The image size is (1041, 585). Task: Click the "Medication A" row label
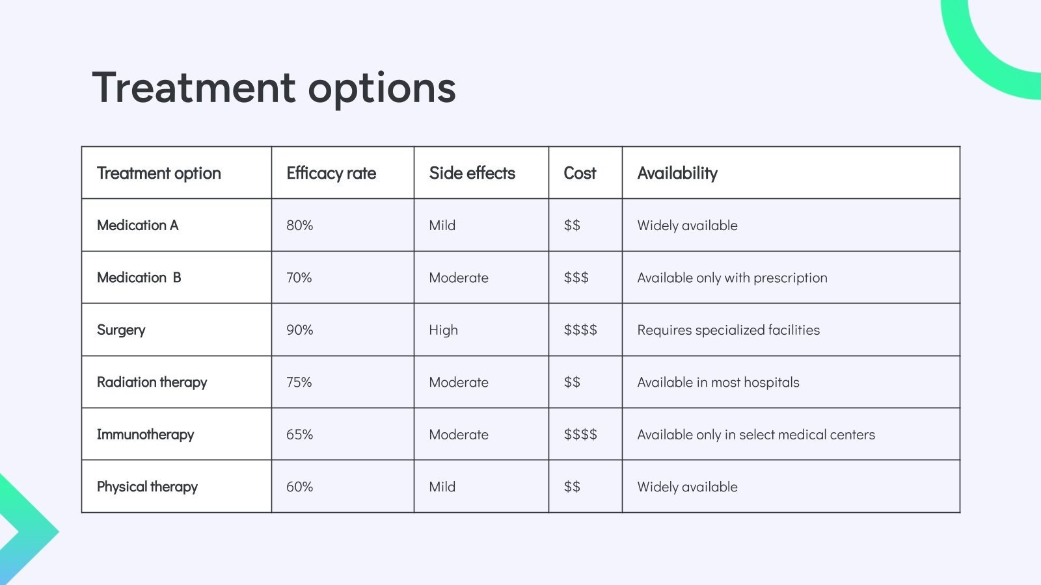pyautogui.click(x=137, y=226)
